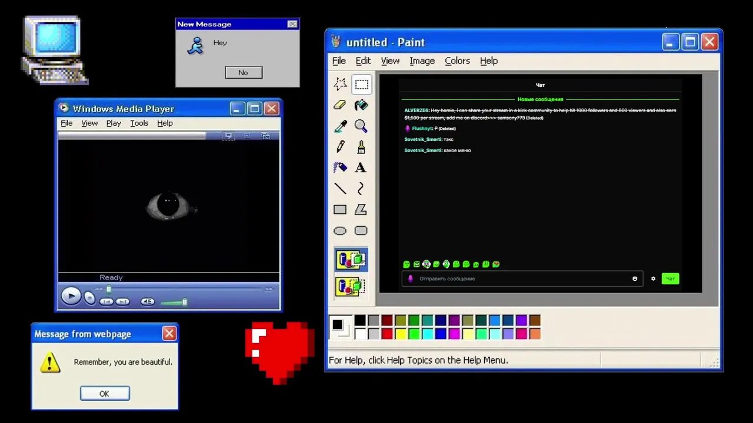
Task: Pick the Fill With Color bucket tool
Action: pos(361,105)
